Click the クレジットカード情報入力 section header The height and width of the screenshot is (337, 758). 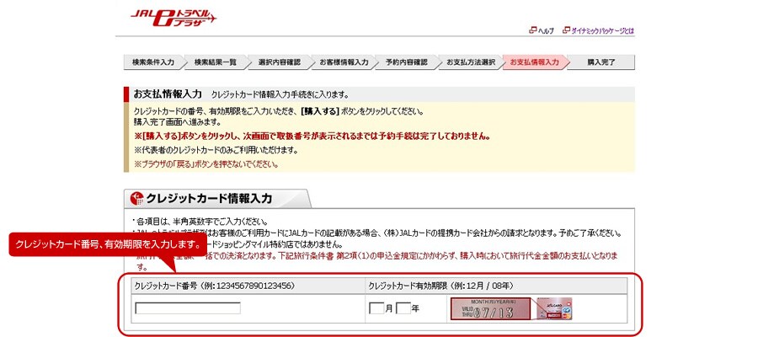pyautogui.click(x=209, y=199)
